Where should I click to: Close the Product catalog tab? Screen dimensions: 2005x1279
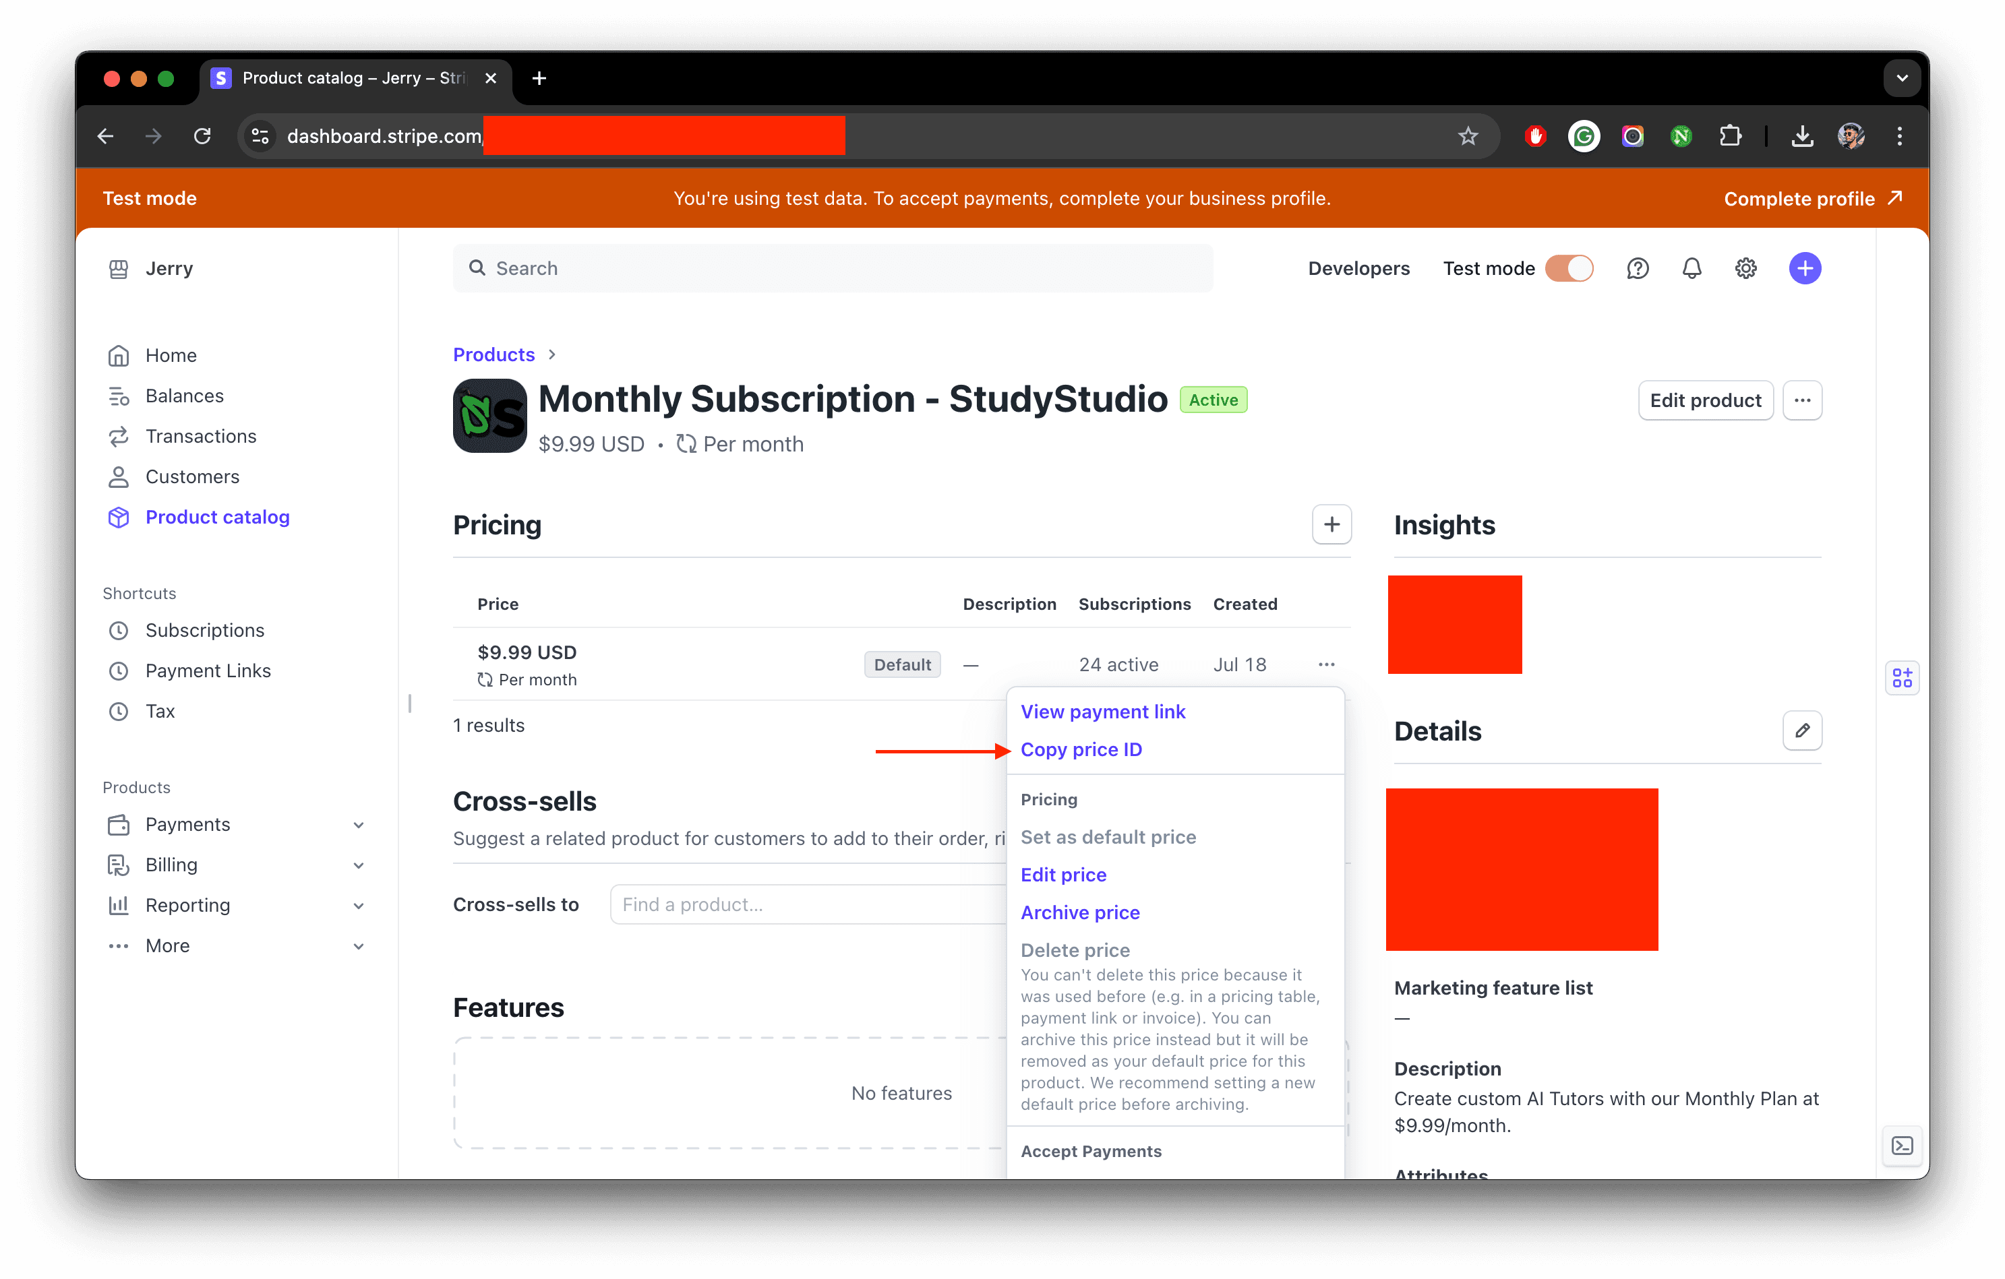pos(490,78)
